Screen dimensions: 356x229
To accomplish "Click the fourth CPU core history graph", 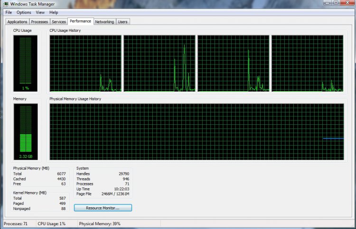I will coord(308,63).
